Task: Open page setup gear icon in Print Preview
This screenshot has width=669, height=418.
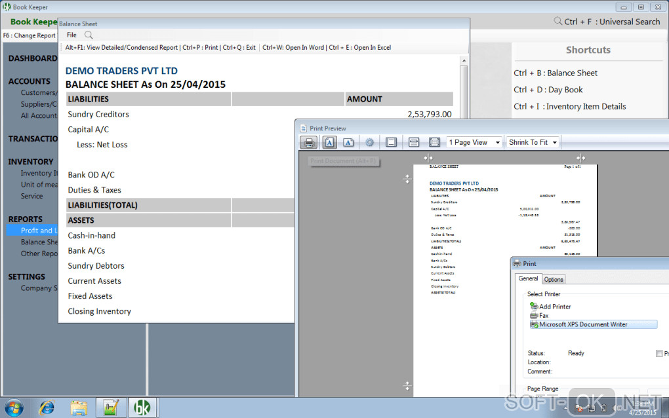Action: click(369, 142)
